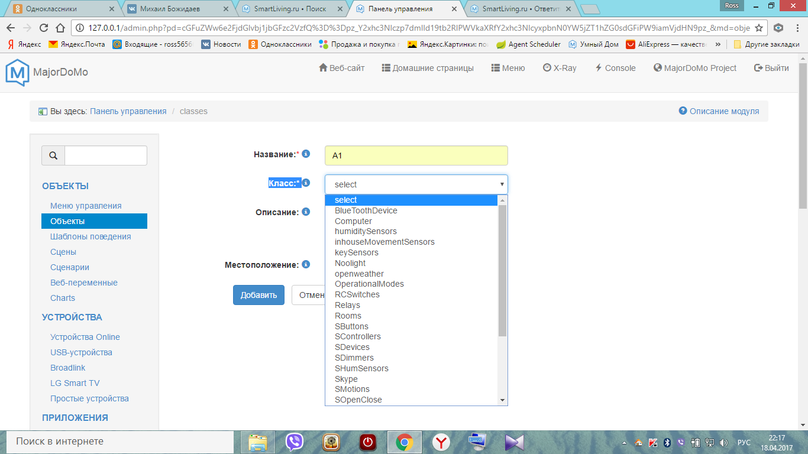Screen dimensions: 808x454
Task: Pick humiditySensors from the class list
Action: 412,231
